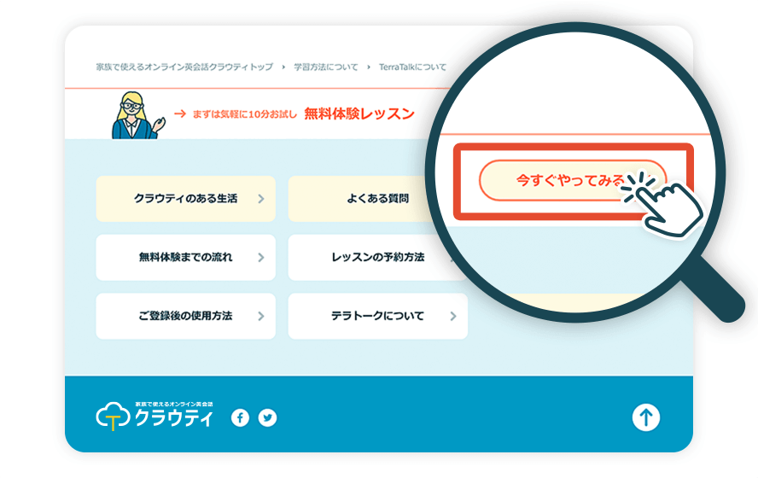Click the hand pointer cursor icon
The height and width of the screenshot is (478, 758).
click(x=670, y=205)
